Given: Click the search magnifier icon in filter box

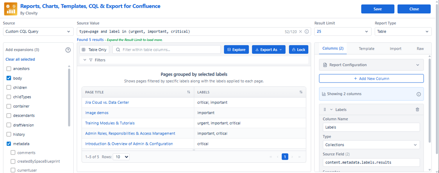Looking at the screenshot, I should (x=118, y=50).
